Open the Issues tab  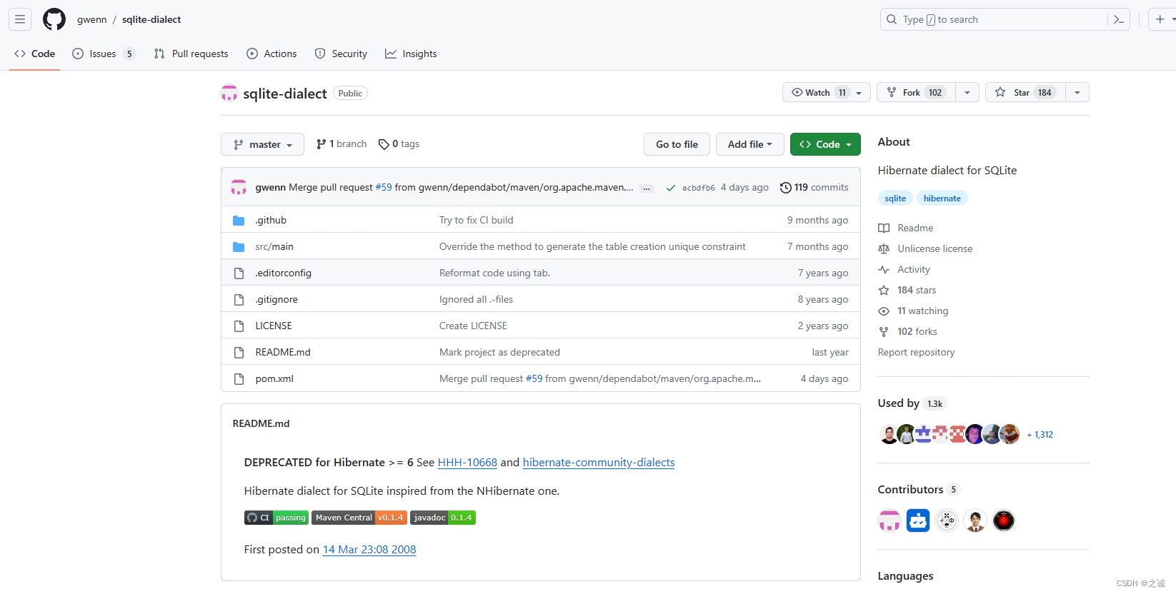(x=104, y=54)
